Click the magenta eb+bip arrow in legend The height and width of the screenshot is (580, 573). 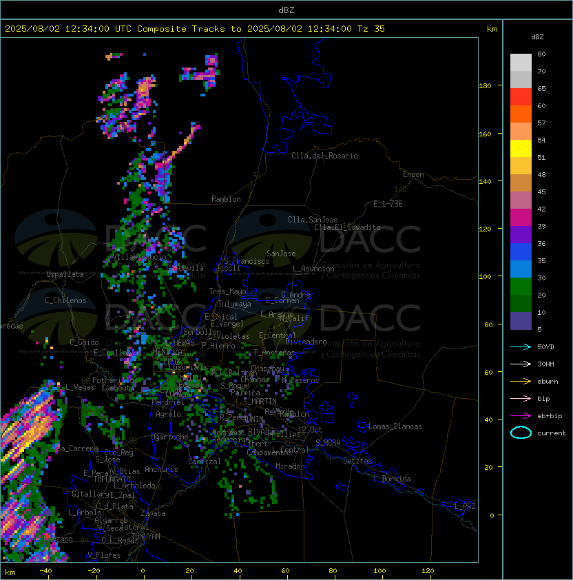[x=521, y=416]
